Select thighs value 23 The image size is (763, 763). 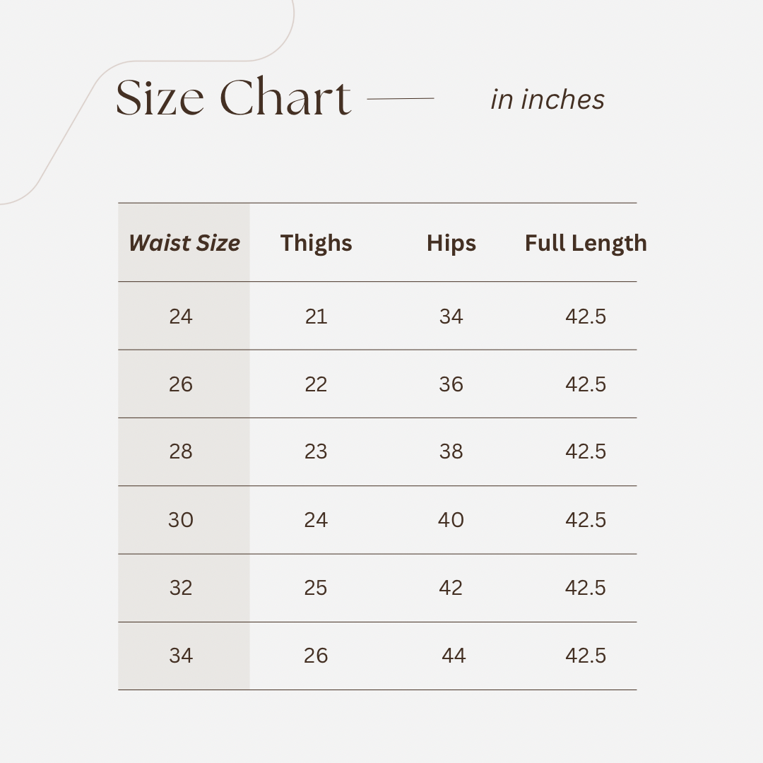tap(316, 451)
